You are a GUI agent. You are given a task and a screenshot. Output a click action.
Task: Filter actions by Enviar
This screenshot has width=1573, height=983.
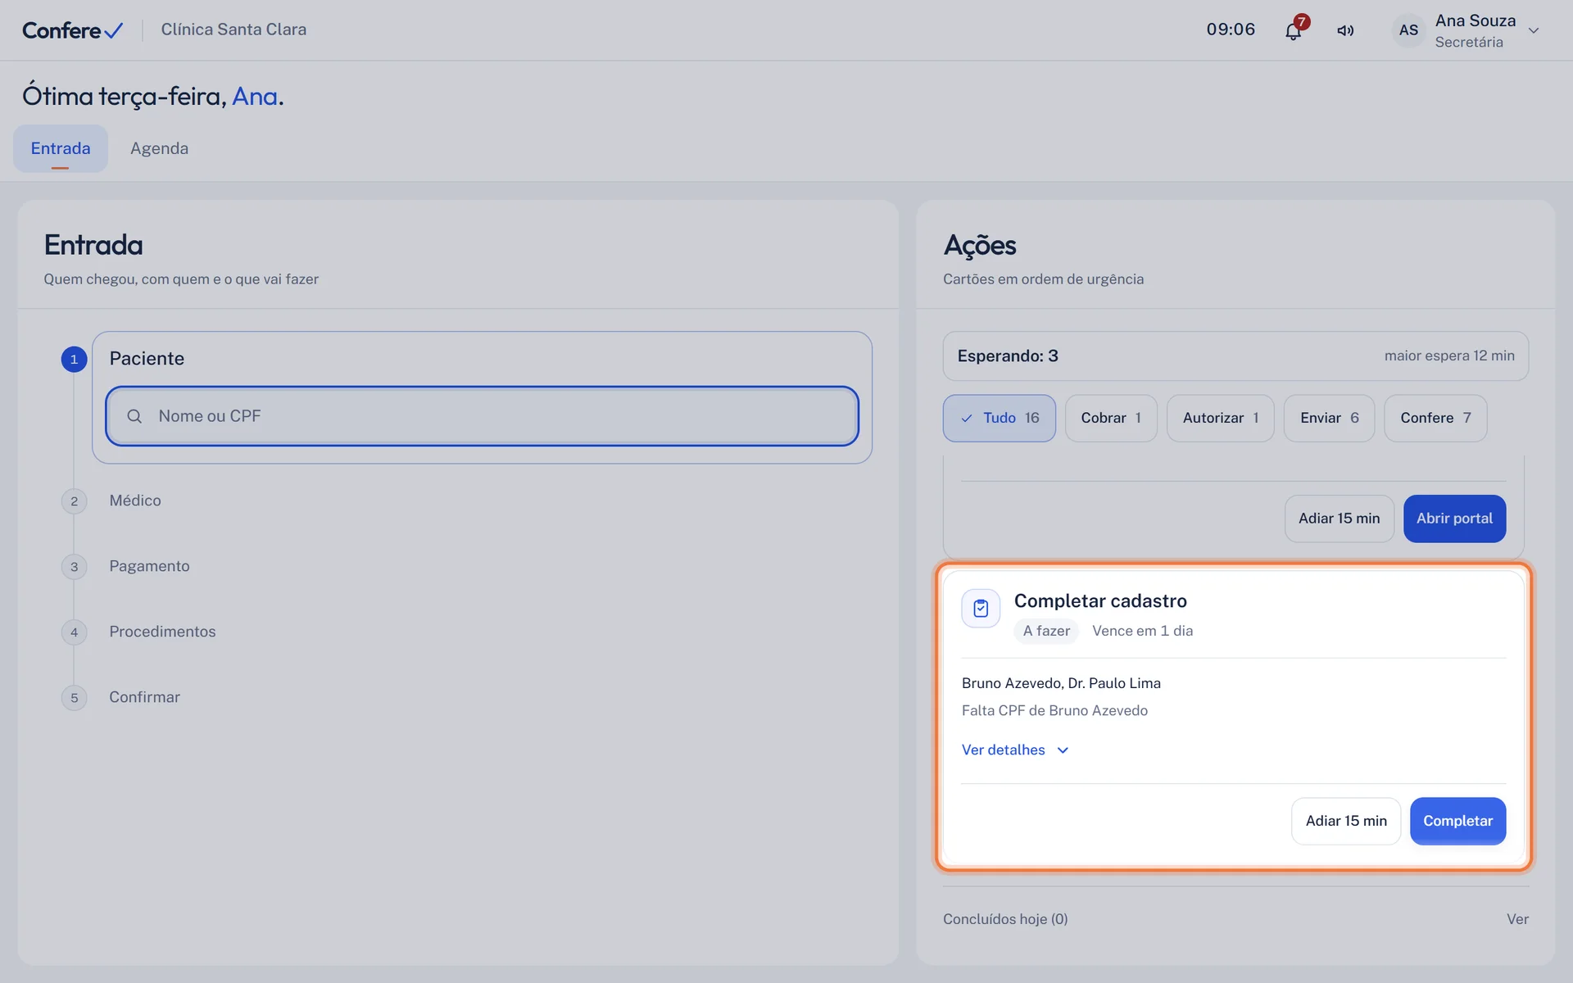[1329, 418]
